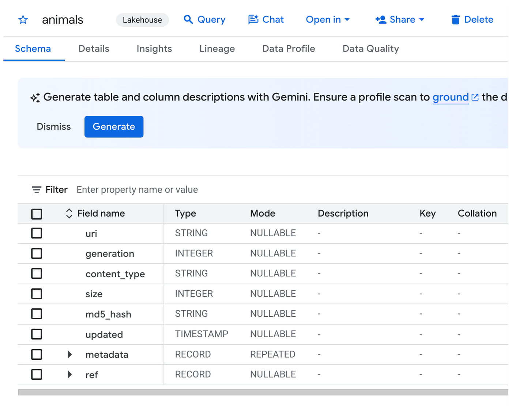Click the 'updated' field name
The image size is (512, 412).
click(104, 334)
